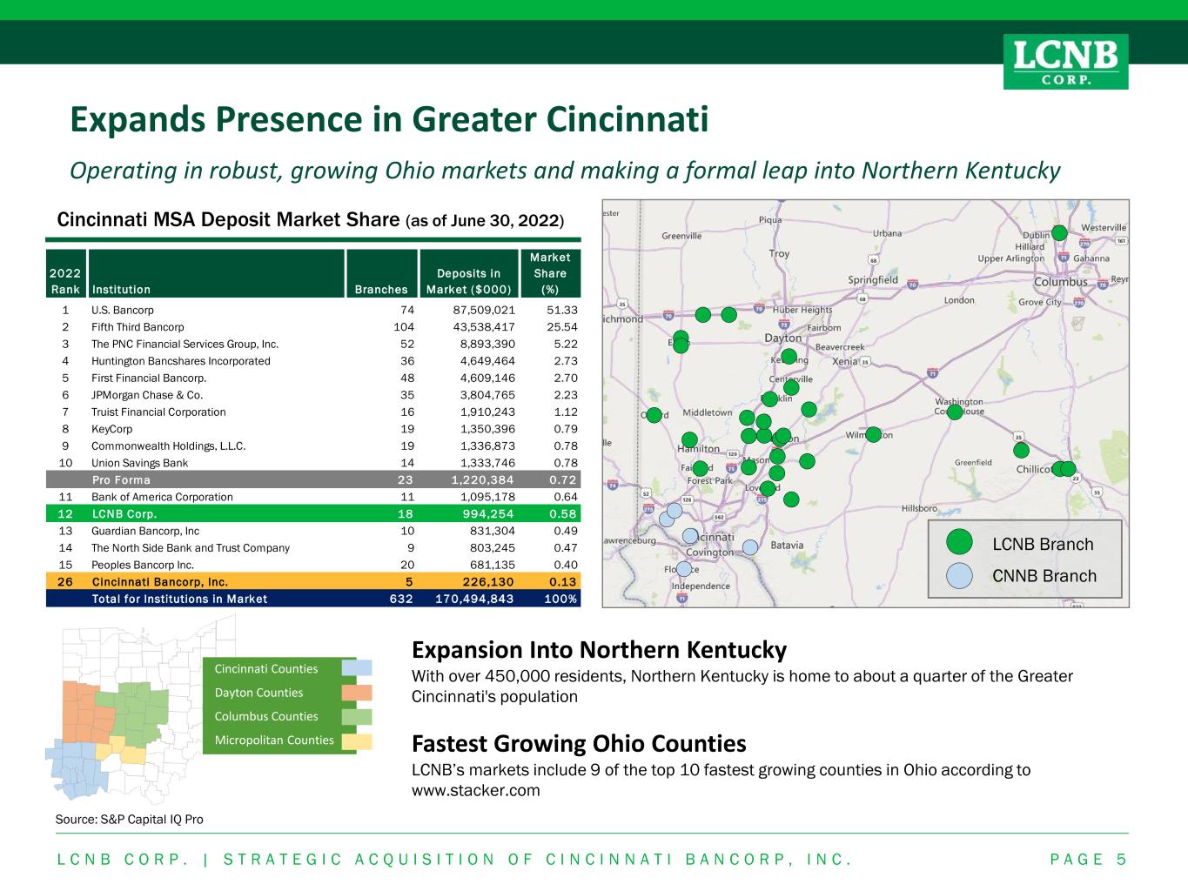Click the green branch marker at Oxford
1188x891 pixels.
(654, 415)
